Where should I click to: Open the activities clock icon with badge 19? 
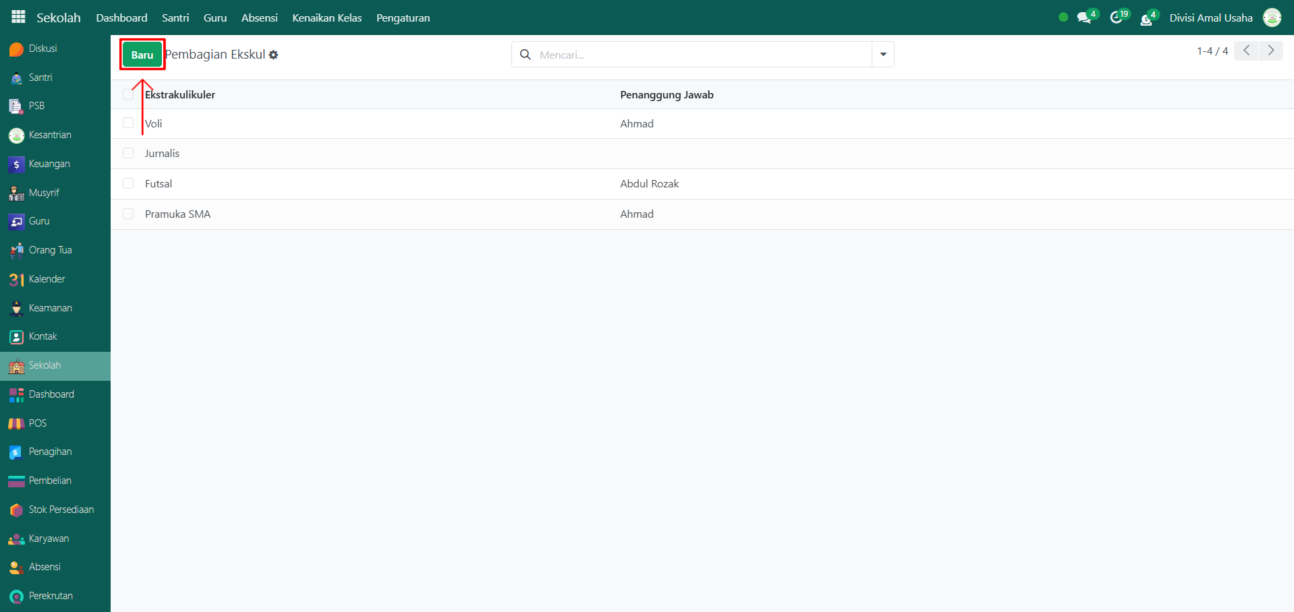(x=1117, y=18)
